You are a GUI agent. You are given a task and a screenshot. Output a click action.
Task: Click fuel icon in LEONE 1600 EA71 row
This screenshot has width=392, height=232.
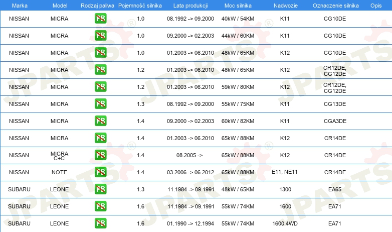[x=100, y=206]
